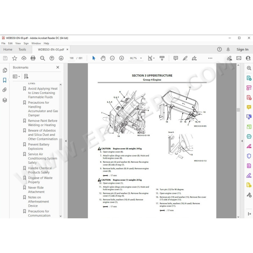Click the document vertical scrollbar thumb
Screen dimensions: 253x253
238,110
